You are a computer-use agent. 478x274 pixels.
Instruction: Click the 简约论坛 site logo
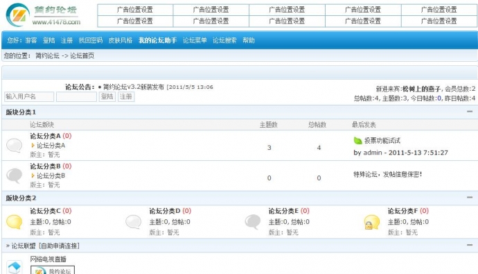(43, 15)
